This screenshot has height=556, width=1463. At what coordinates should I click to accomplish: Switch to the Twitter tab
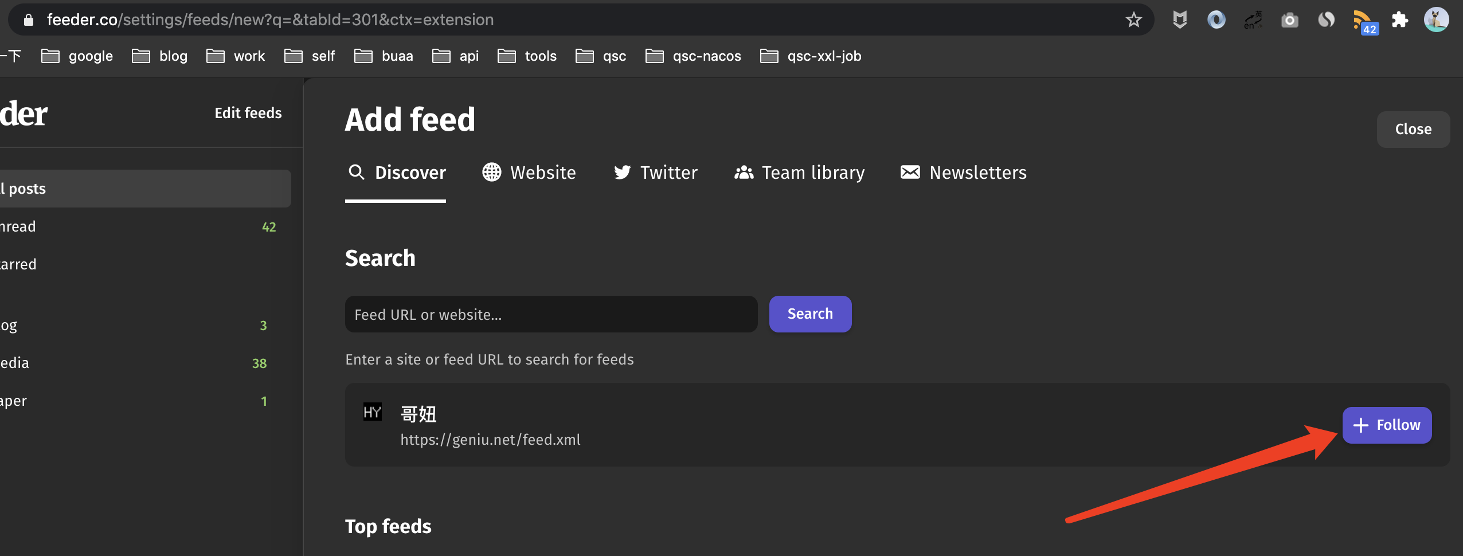click(655, 173)
